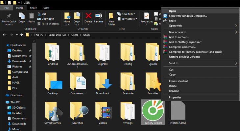Click Copy path in the Clipboard group
The height and width of the screenshot is (131, 240).
click(48, 19)
